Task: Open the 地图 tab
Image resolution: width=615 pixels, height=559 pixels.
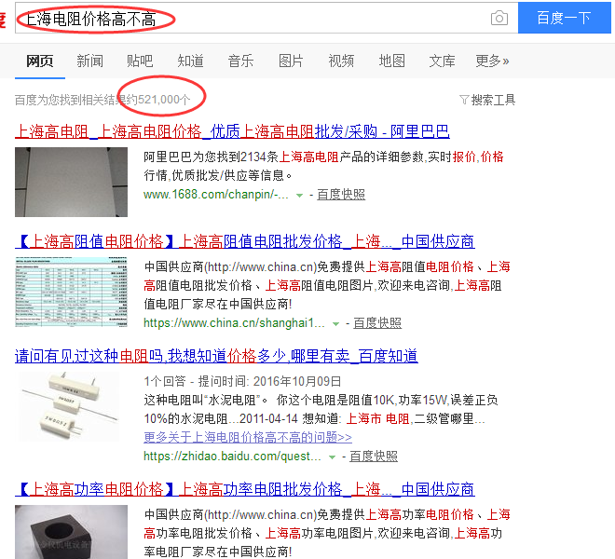Action: pos(391,61)
